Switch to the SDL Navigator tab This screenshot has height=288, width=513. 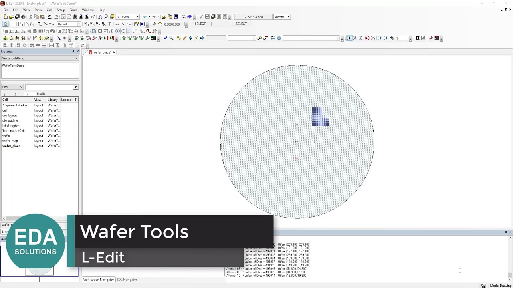(x=127, y=280)
